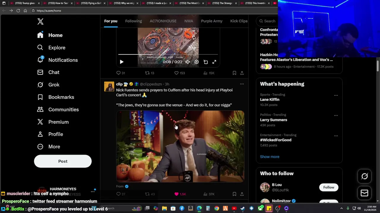Viewport: 380px width, 213px height.
Task: Open the floating messages button
Action: click(365, 193)
